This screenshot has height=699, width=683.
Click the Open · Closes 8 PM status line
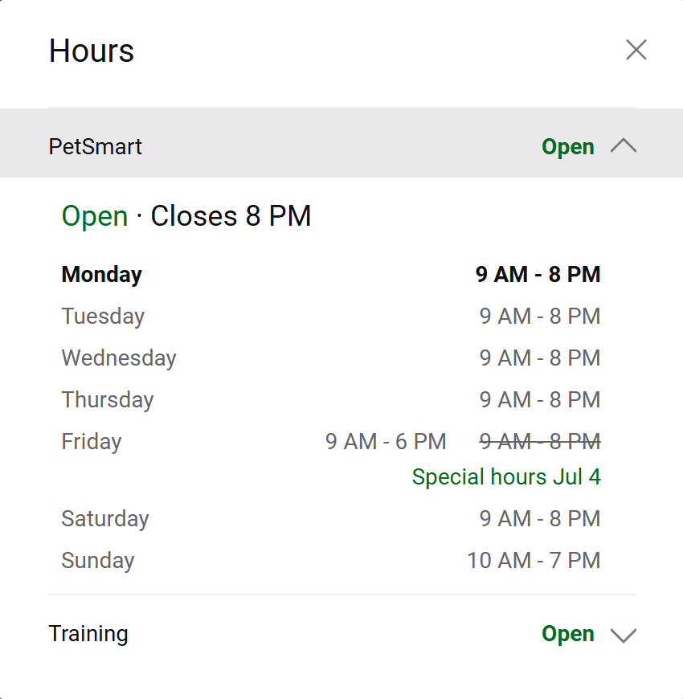[x=186, y=217]
